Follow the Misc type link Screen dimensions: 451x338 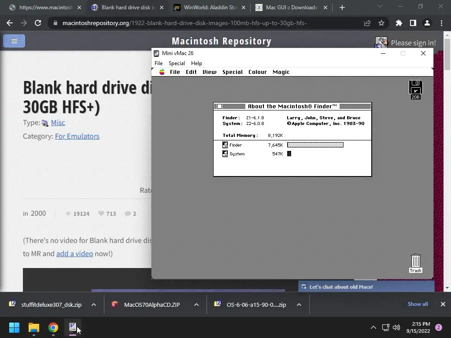[58, 123]
